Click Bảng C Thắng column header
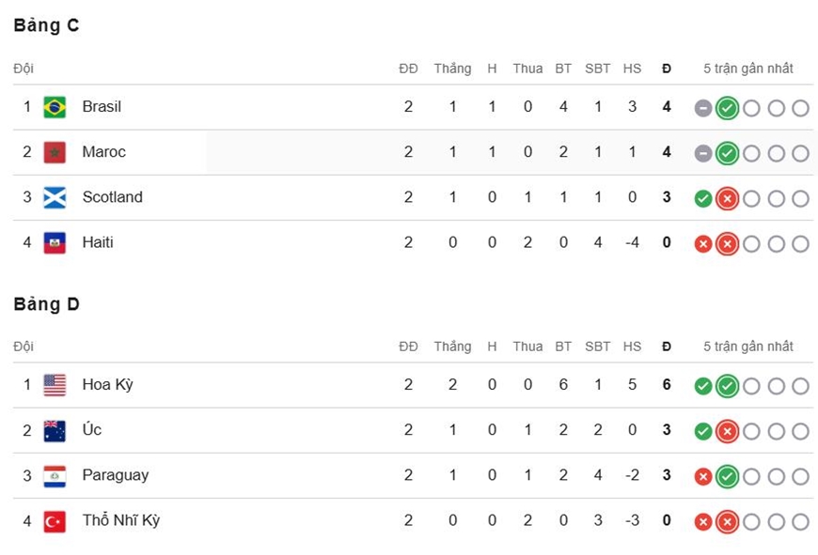The width and height of the screenshot is (818, 555). point(452,69)
